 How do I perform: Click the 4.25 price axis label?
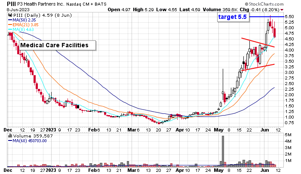tap(289, 45)
